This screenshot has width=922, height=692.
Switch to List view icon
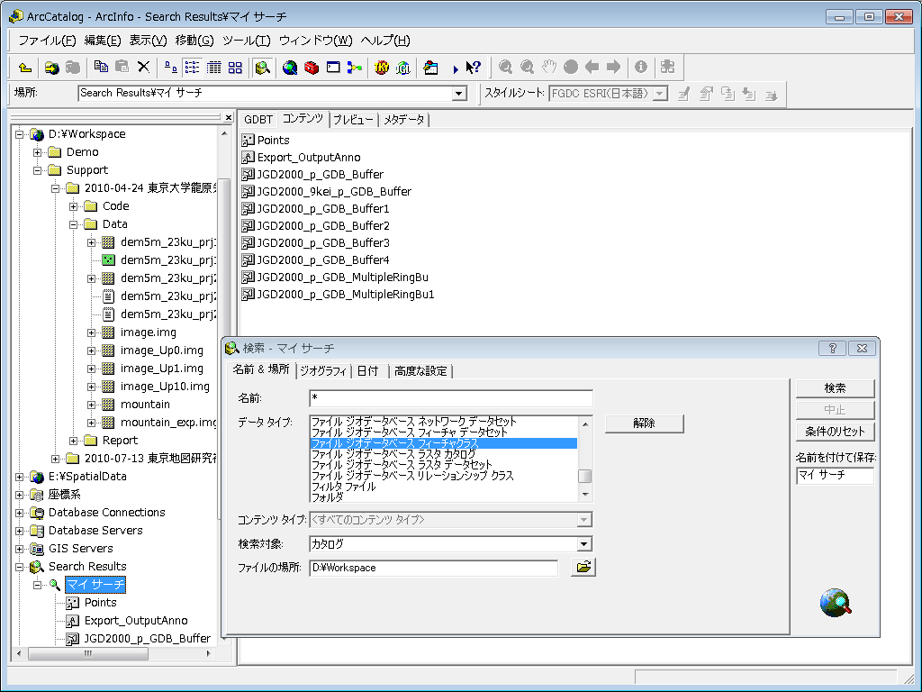click(x=192, y=67)
